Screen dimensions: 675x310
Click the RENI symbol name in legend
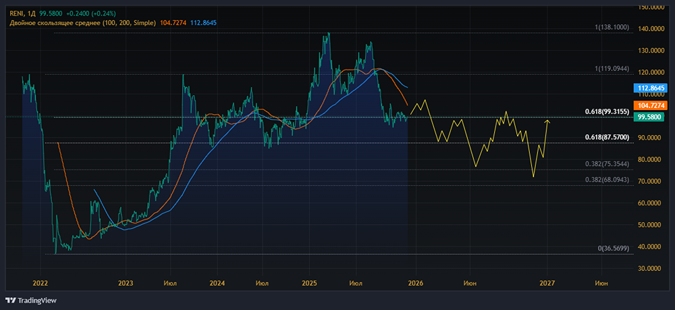pos(18,14)
